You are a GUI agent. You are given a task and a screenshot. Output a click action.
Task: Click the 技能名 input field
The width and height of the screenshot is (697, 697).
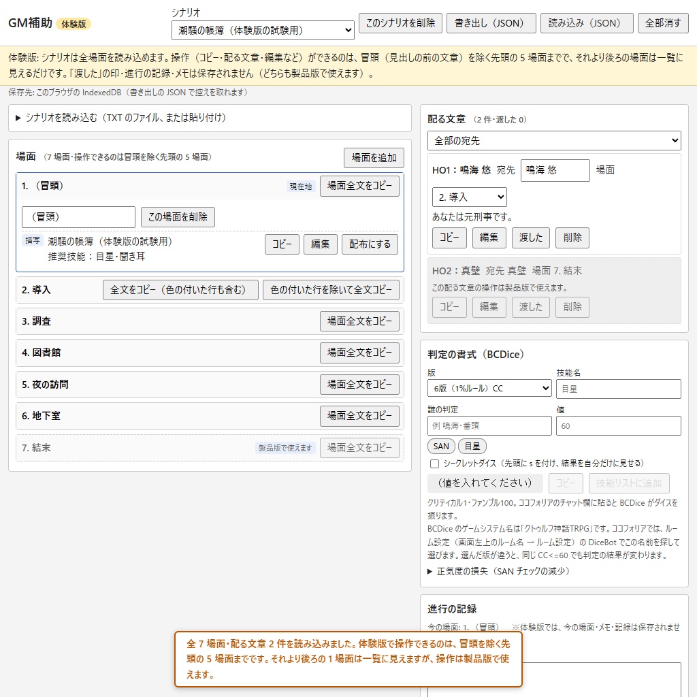pos(618,389)
